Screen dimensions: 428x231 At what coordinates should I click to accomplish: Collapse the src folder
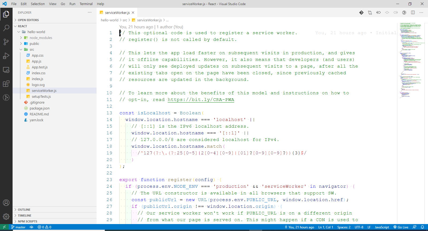[55, 49]
